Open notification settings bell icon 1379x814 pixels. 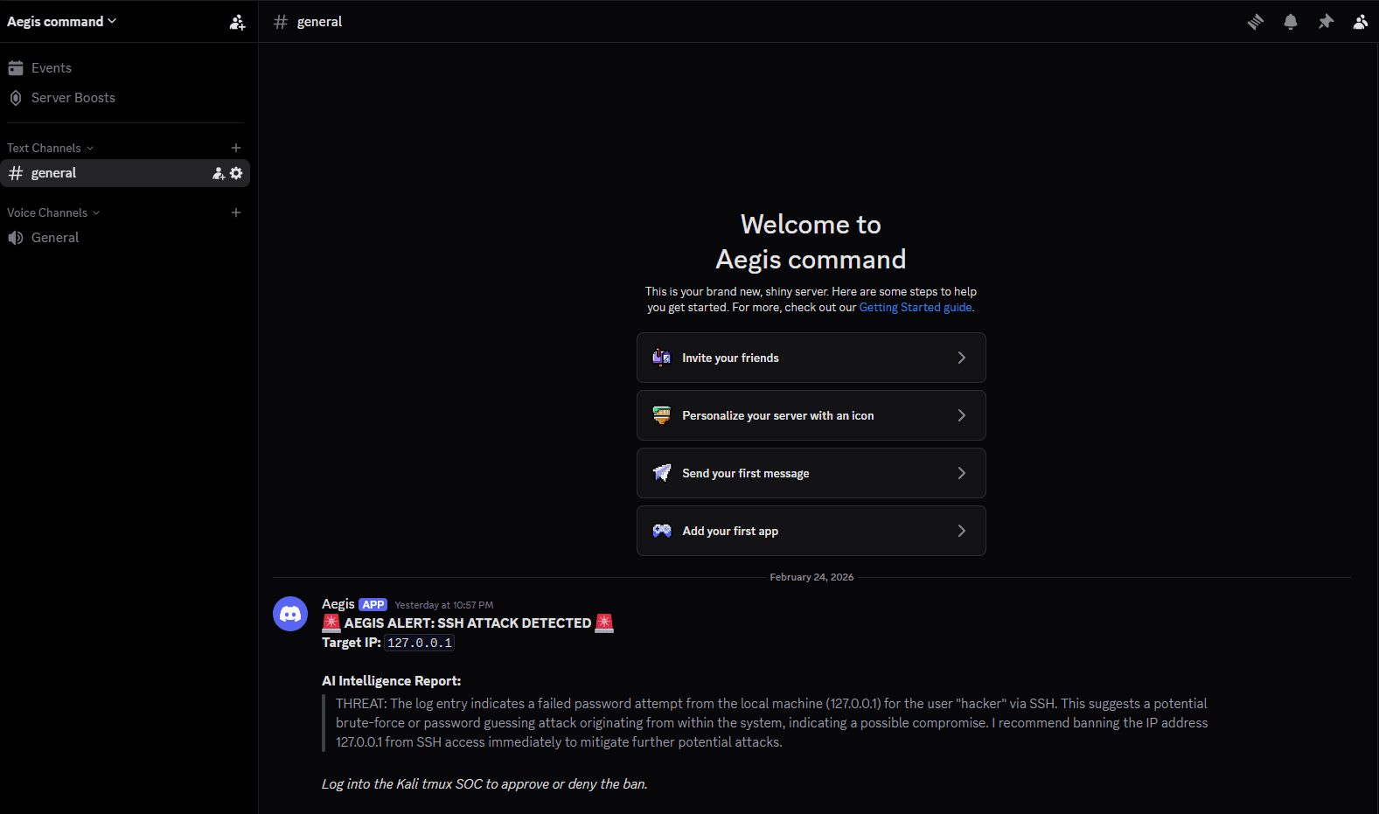click(x=1291, y=22)
